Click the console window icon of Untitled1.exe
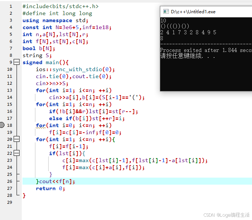 [166, 11]
